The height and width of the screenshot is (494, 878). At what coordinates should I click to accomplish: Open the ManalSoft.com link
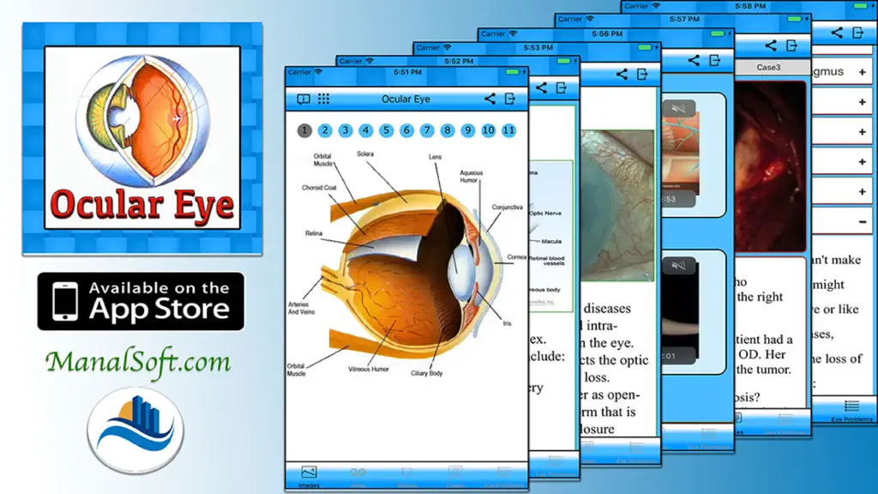[x=138, y=362]
